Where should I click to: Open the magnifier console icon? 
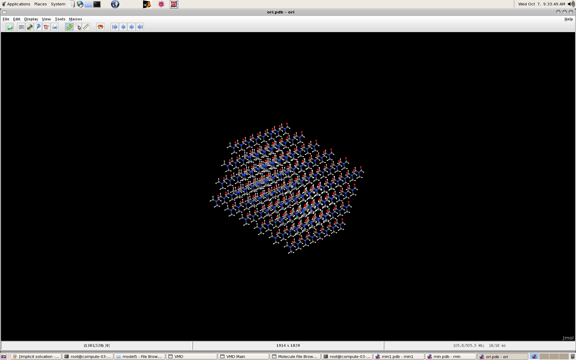(x=38, y=27)
